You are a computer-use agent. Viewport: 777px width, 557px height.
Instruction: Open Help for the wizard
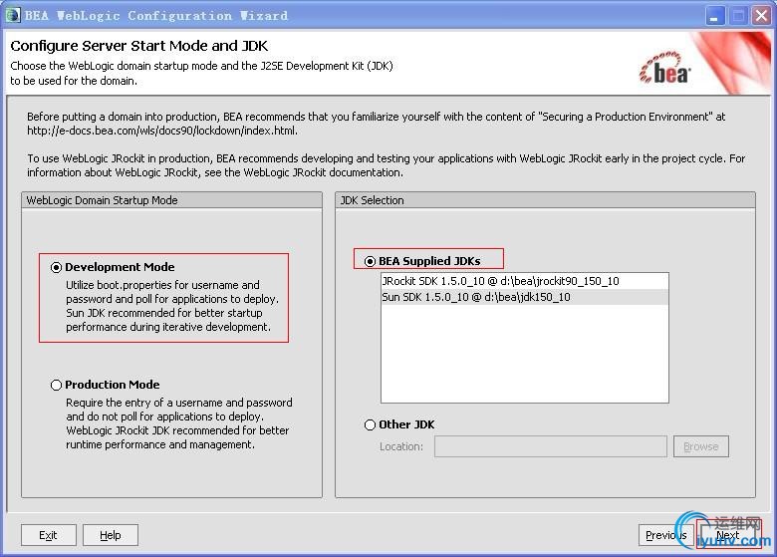pyautogui.click(x=110, y=535)
